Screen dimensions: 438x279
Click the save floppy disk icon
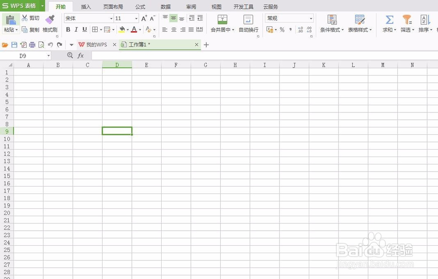tap(14, 45)
